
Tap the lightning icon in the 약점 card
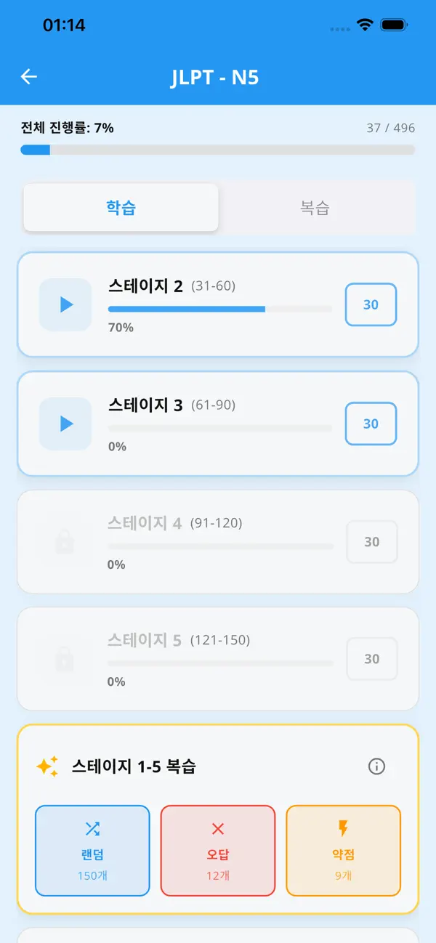pos(343,828)
